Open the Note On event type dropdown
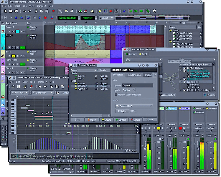This screenshot has height=177, width=221. pos(20,93)
